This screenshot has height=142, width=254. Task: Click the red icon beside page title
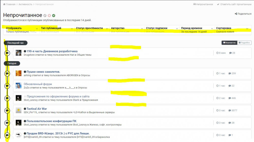[x=49, y=15]
